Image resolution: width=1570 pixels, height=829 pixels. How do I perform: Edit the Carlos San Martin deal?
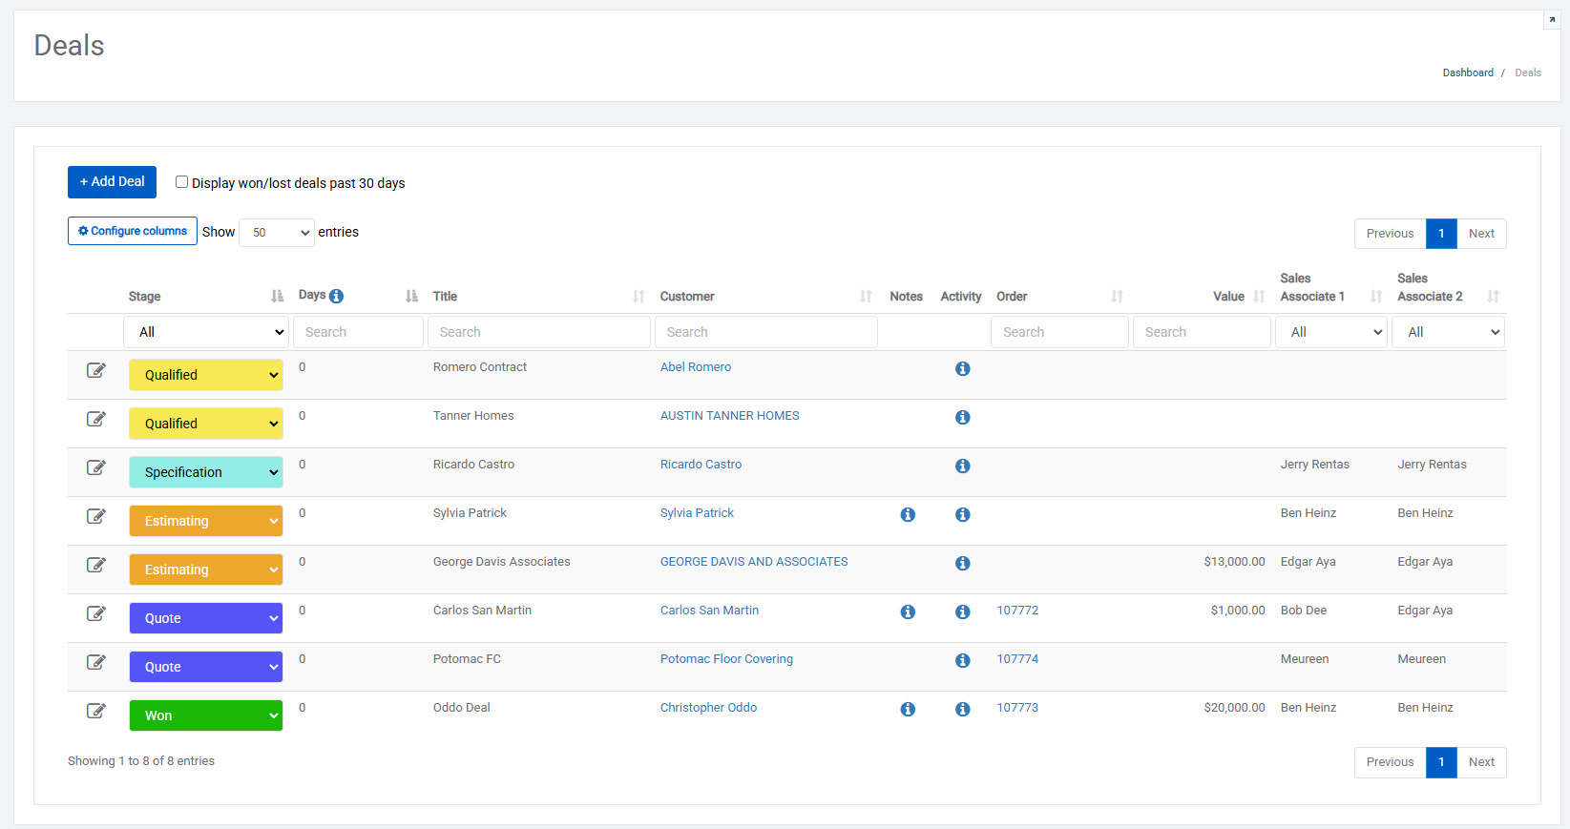point(96,613)
